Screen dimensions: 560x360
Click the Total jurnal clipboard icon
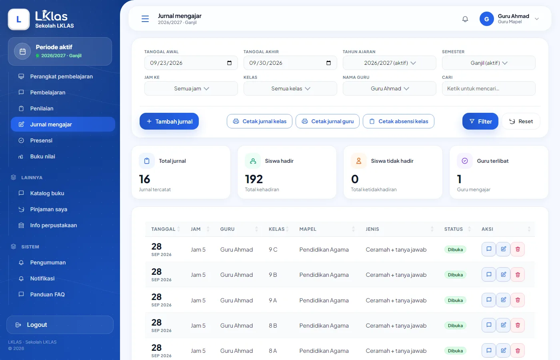[147, 161]
